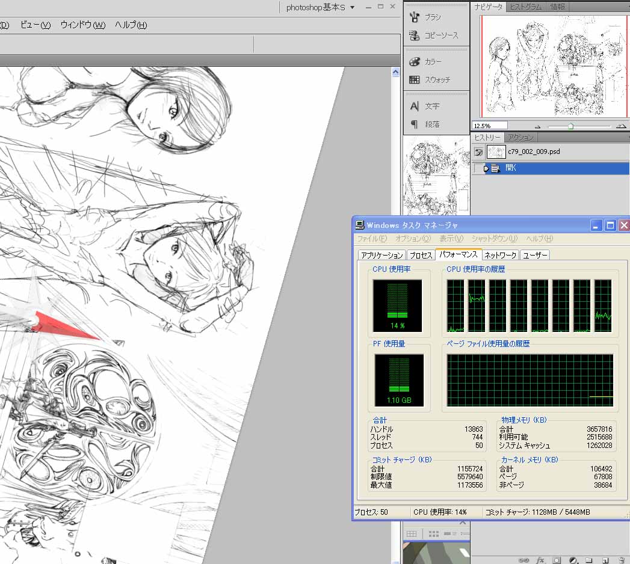Switch to the ユーザー tab
Image resolution: width=630 pixels, height=564 pixels.
pos(535,256)
